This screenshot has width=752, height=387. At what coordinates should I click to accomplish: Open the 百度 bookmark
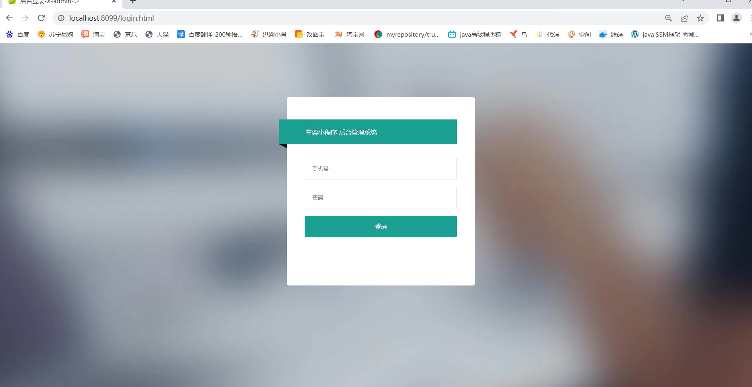[18, 34]
